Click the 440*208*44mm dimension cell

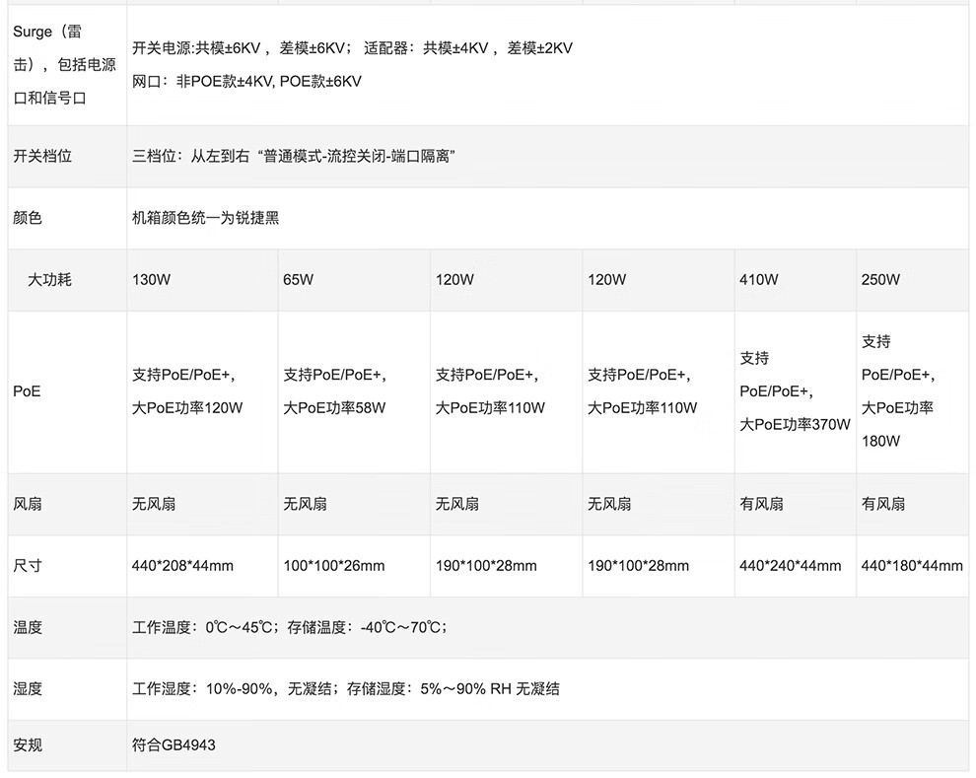coord(182,566)
